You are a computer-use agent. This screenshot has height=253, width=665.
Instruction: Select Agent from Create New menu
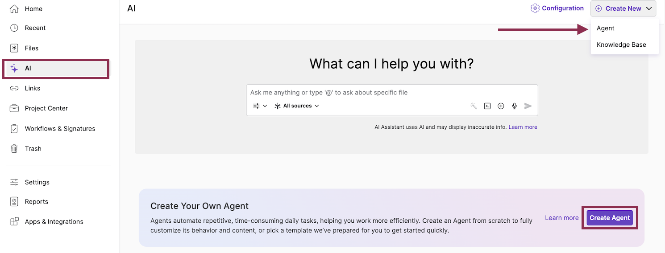[x=606, y=29]
